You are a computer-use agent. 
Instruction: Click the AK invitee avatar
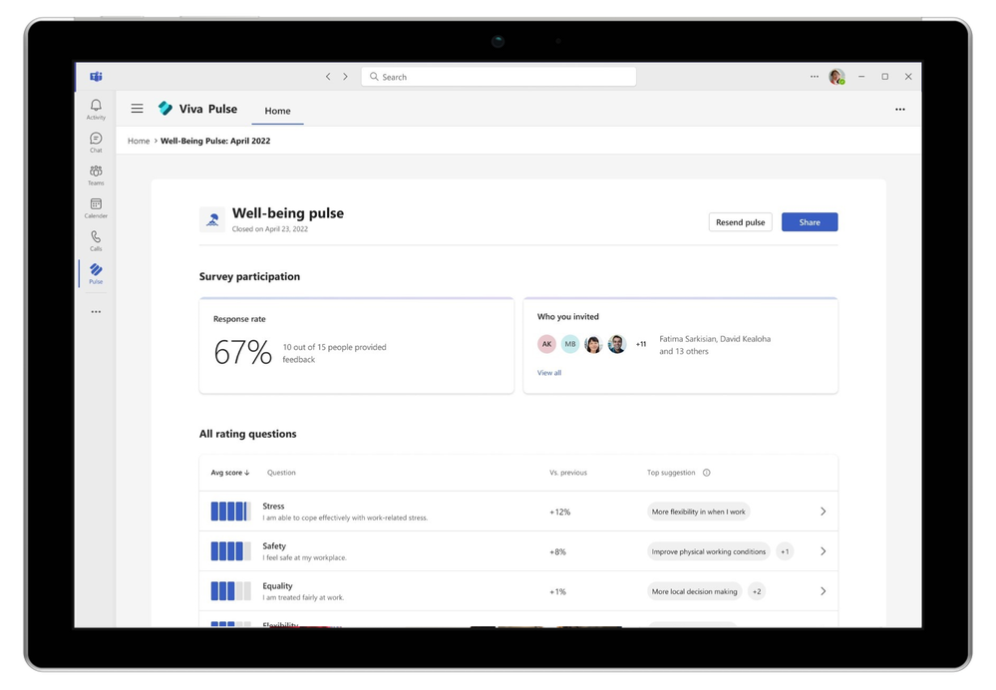(547, 344)
